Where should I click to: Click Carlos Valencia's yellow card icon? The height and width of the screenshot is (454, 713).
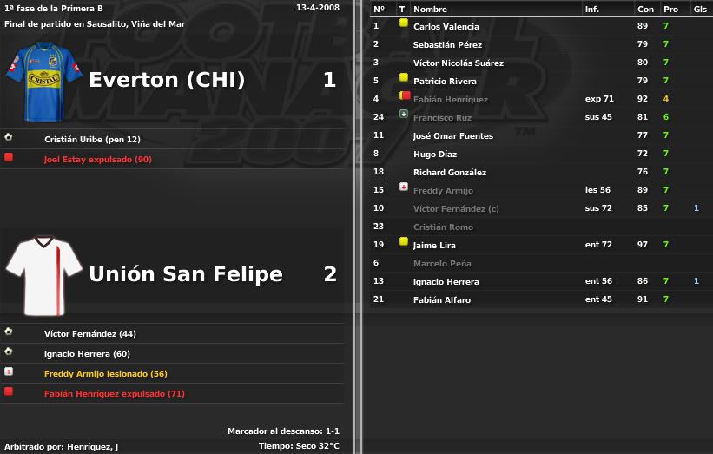pyautogui.click(x=403, y=23)
